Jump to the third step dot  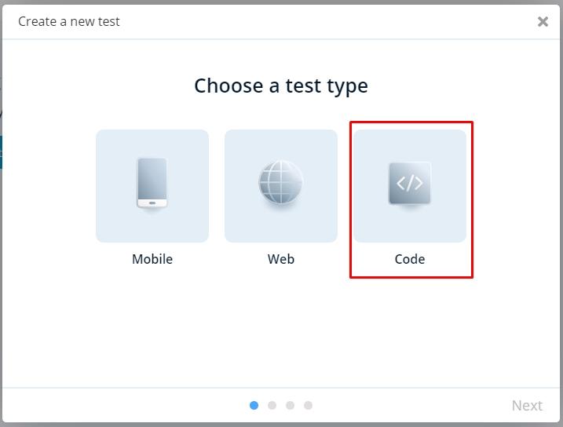(290, 406)
